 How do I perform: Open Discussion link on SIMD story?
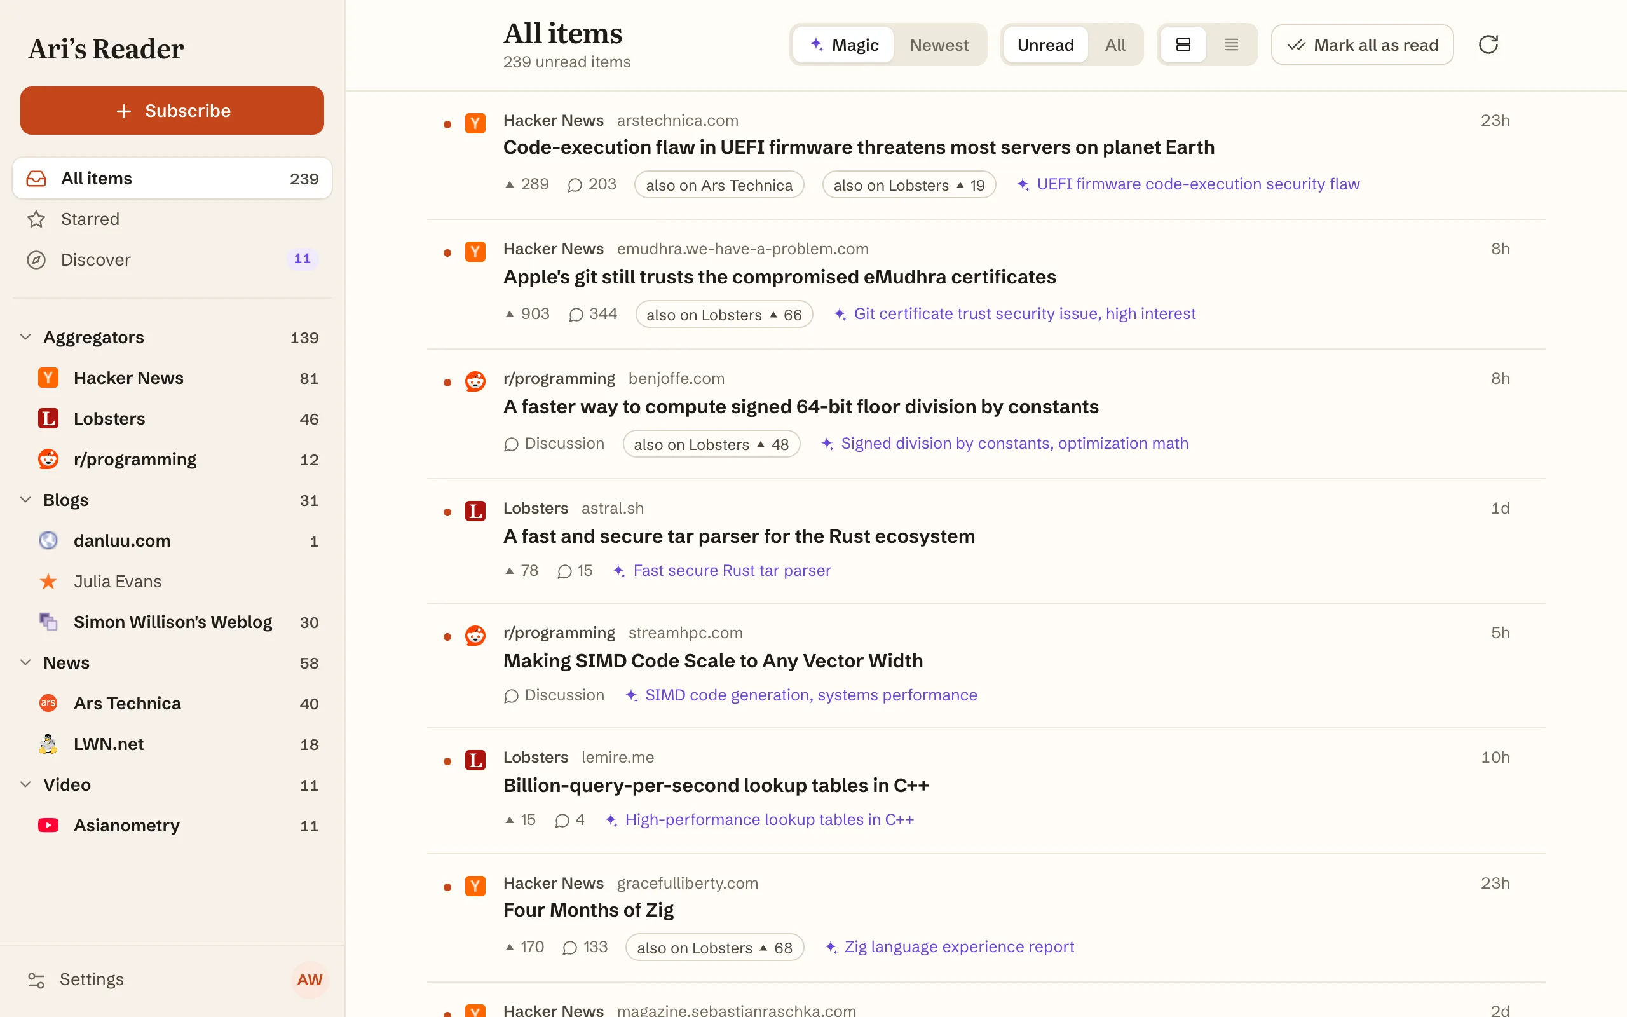554,695
